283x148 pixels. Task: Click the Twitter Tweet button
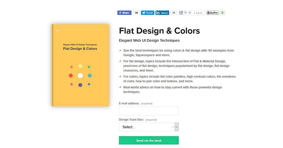click(147, 13)
